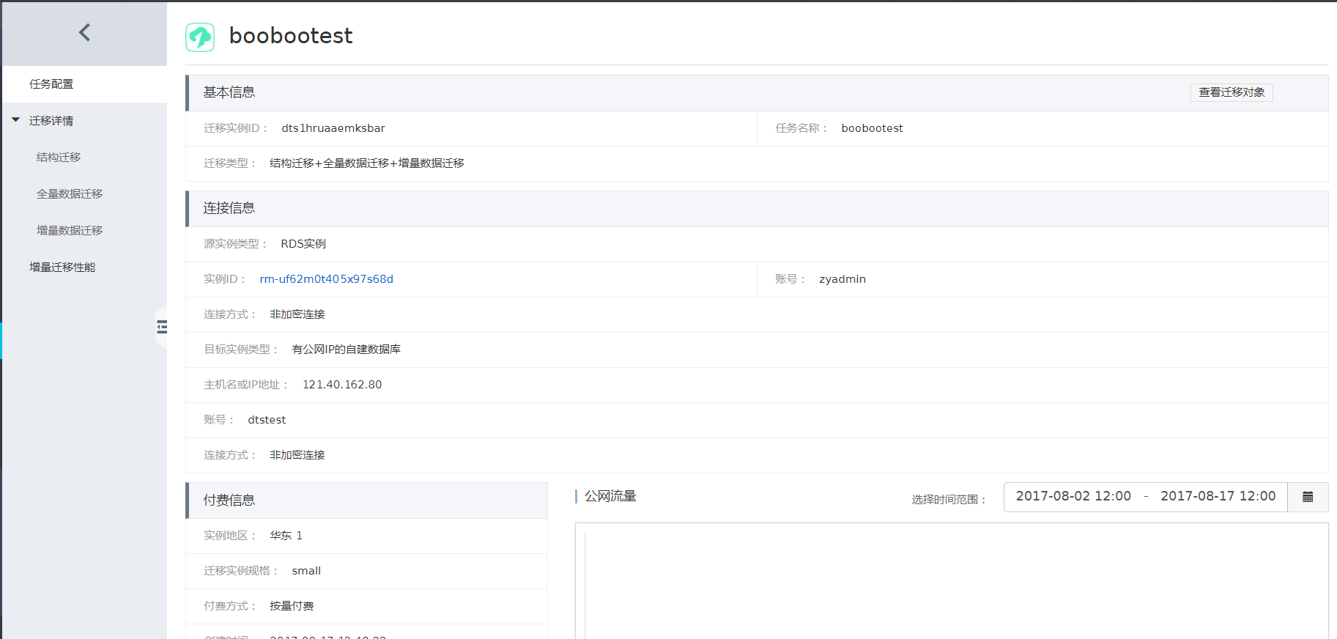Open the calendar date picker icon
Viewport: 1337px width, 639px height.
click(x=1307, y=497)
